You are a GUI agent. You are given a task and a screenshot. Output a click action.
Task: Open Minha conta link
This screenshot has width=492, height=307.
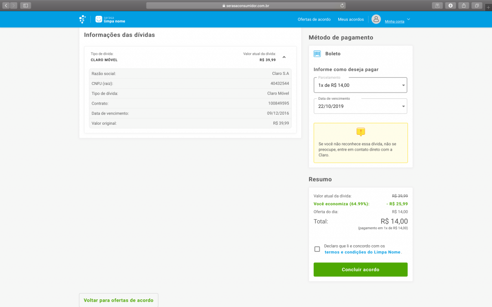tap(394, 21)
